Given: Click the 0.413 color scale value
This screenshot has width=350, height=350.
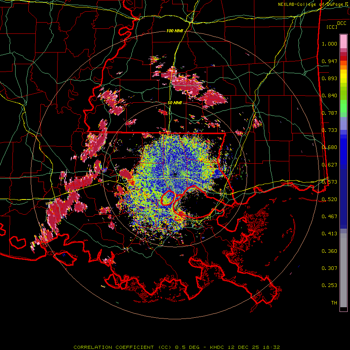Looking at the screenshot, I should [329, 234].
